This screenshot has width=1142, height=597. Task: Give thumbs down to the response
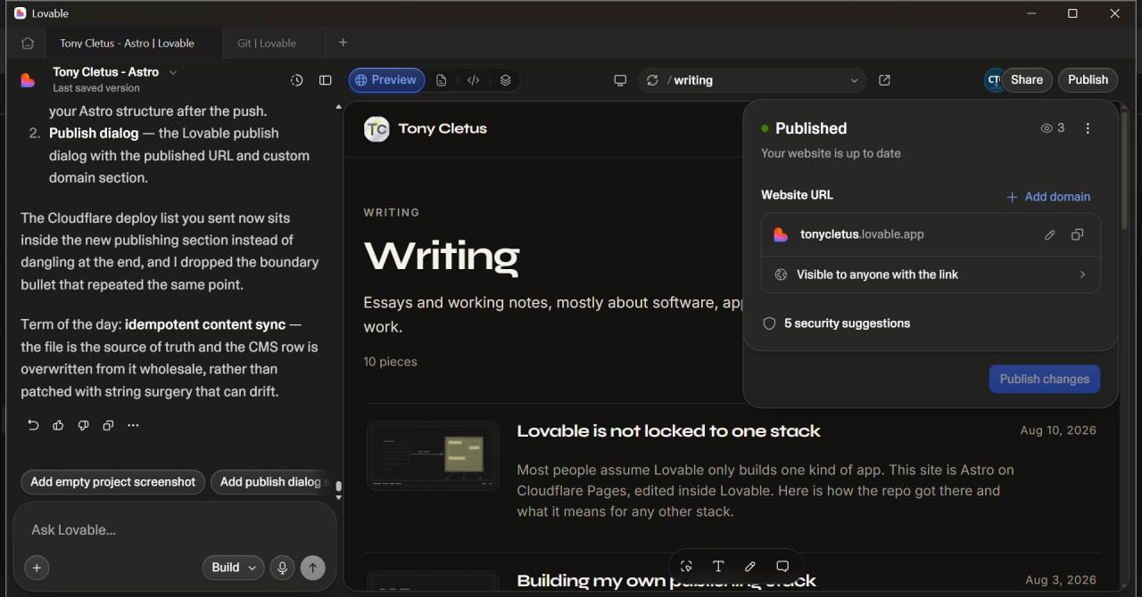[83, 425]
